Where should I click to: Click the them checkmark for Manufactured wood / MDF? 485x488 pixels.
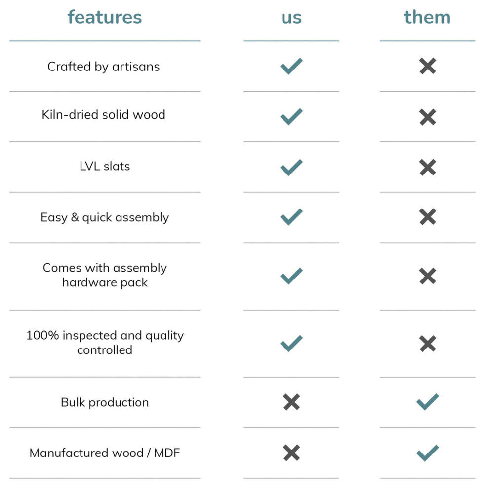coord(427,453)
